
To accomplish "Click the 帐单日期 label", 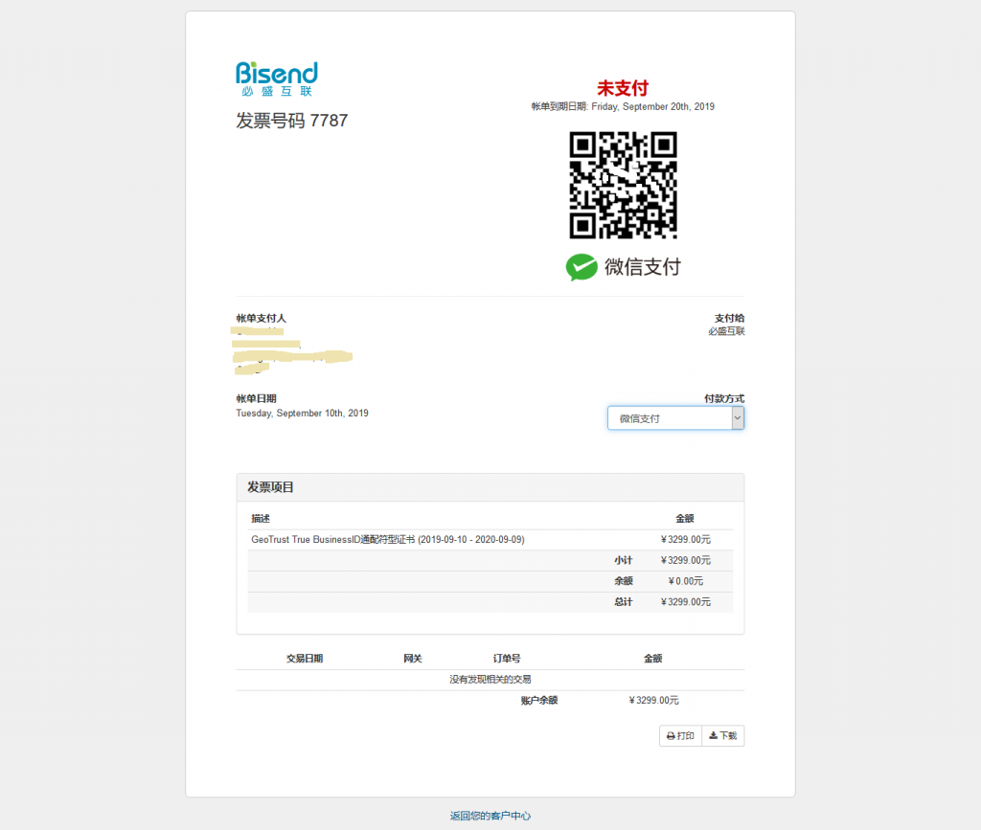I will [256, 399].
